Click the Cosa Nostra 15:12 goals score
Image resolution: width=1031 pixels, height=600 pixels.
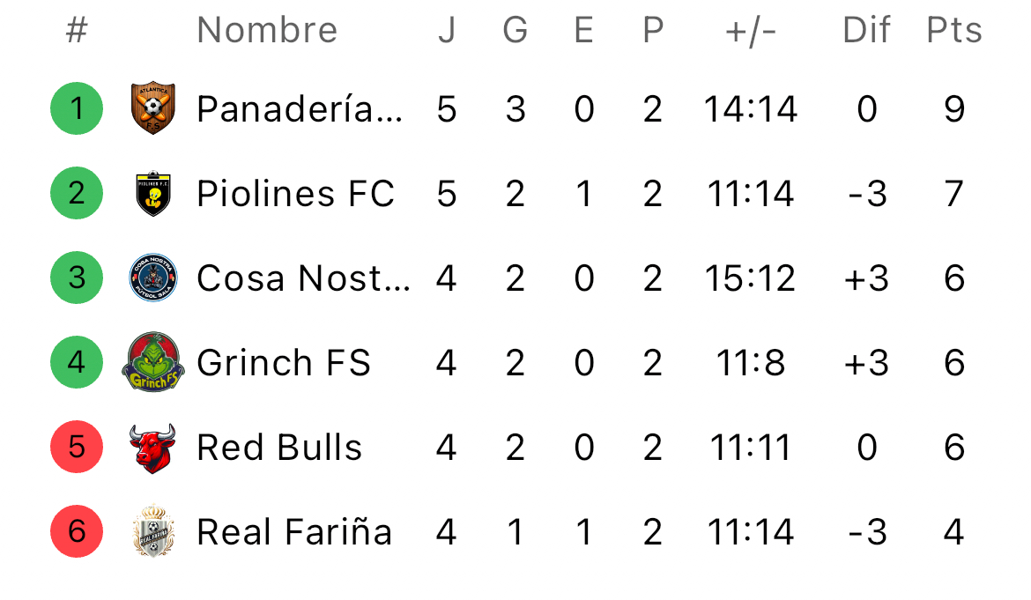[x=751, y=278]
